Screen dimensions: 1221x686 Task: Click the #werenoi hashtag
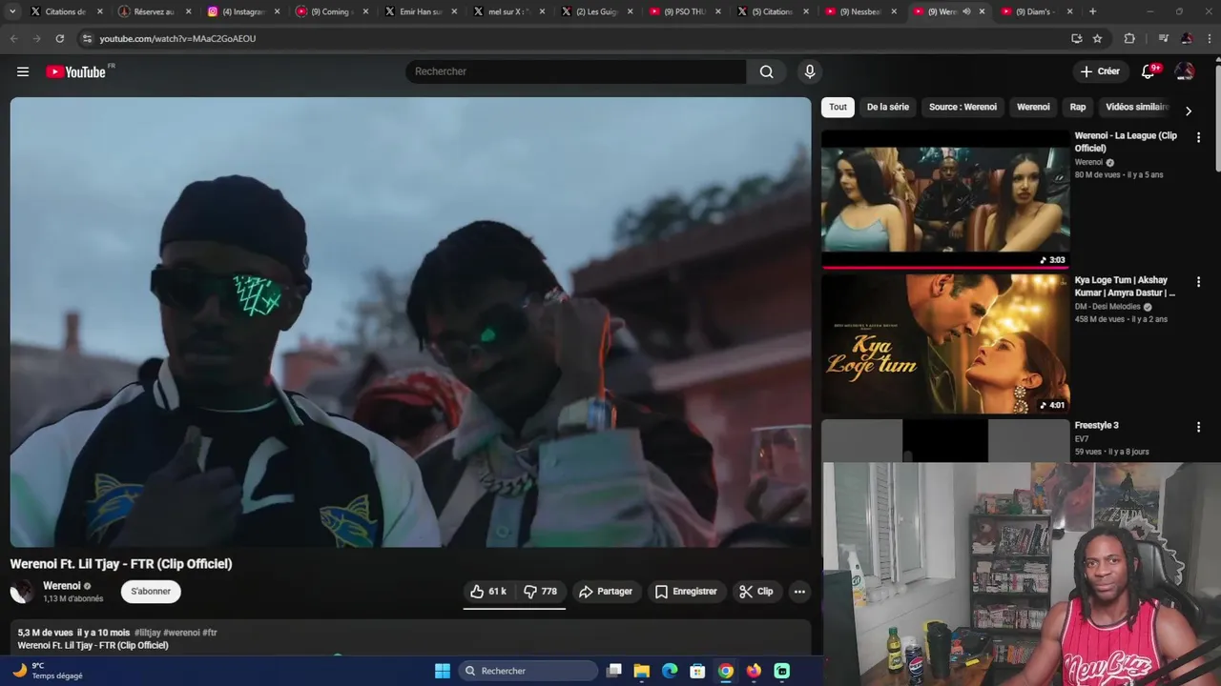tap(181, 633)
